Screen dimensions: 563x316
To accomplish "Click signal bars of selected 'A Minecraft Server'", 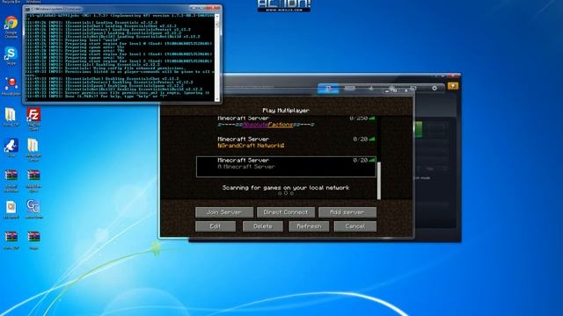I will [x=372, y=160].
